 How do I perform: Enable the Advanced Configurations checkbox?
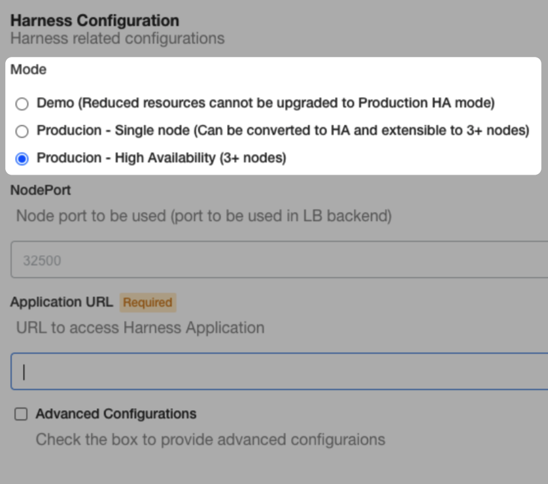pos(21,414)
